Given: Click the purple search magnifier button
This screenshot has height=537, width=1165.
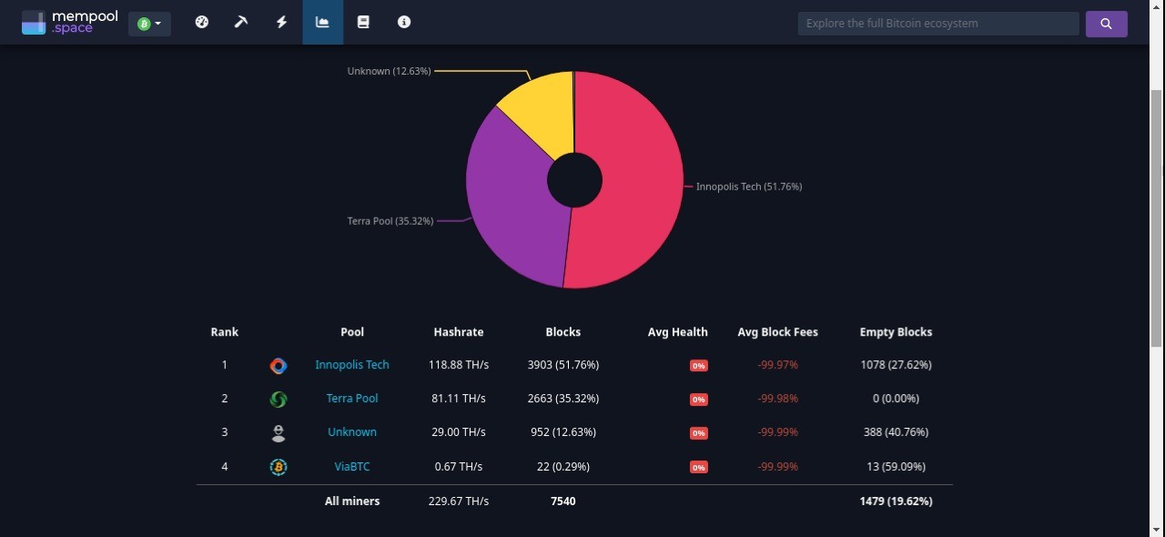Looking at the screenshot, I should tap(1107, 24).
